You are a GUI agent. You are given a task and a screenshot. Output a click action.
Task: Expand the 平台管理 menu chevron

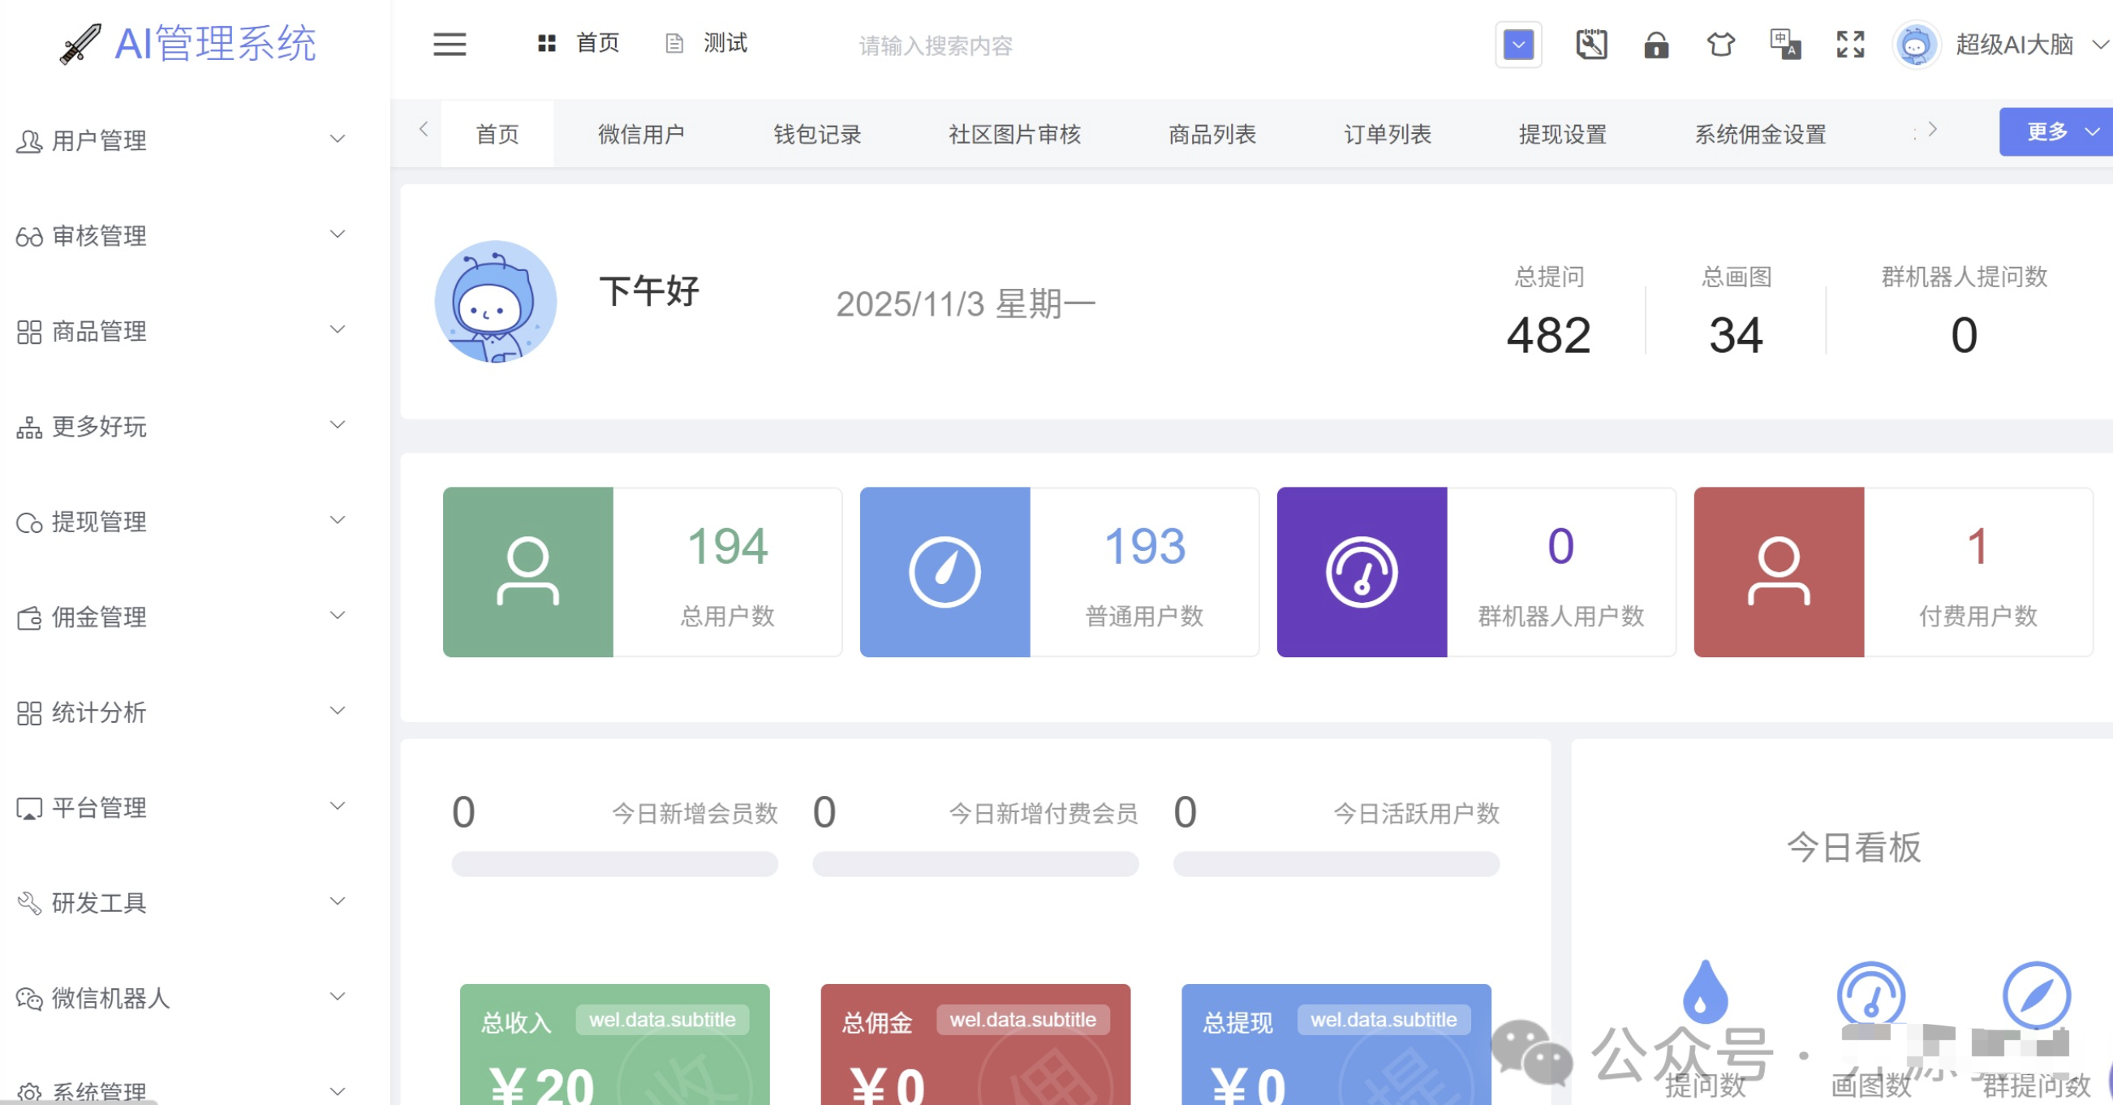337,805
